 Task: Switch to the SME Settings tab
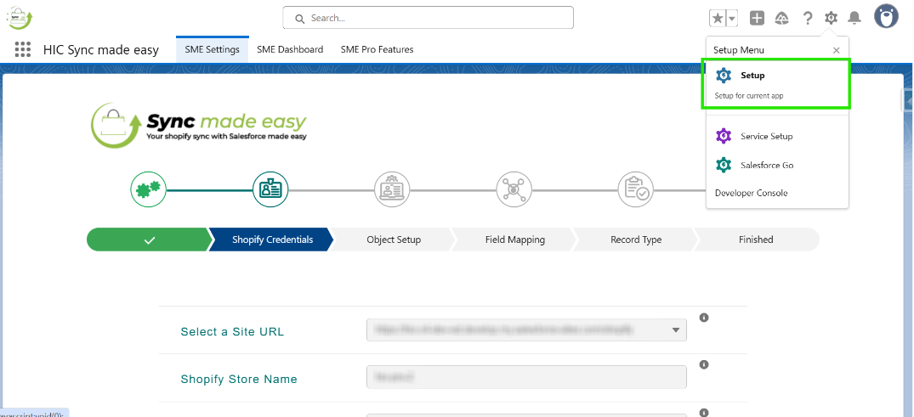point(213,49)
